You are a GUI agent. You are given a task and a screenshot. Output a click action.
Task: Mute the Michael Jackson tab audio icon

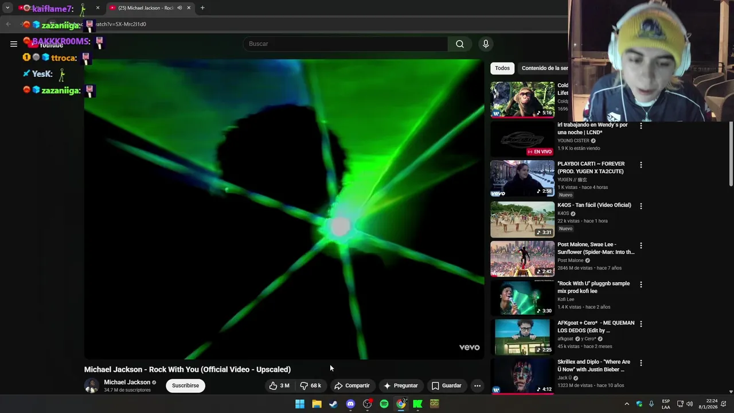tap(179, 8)
